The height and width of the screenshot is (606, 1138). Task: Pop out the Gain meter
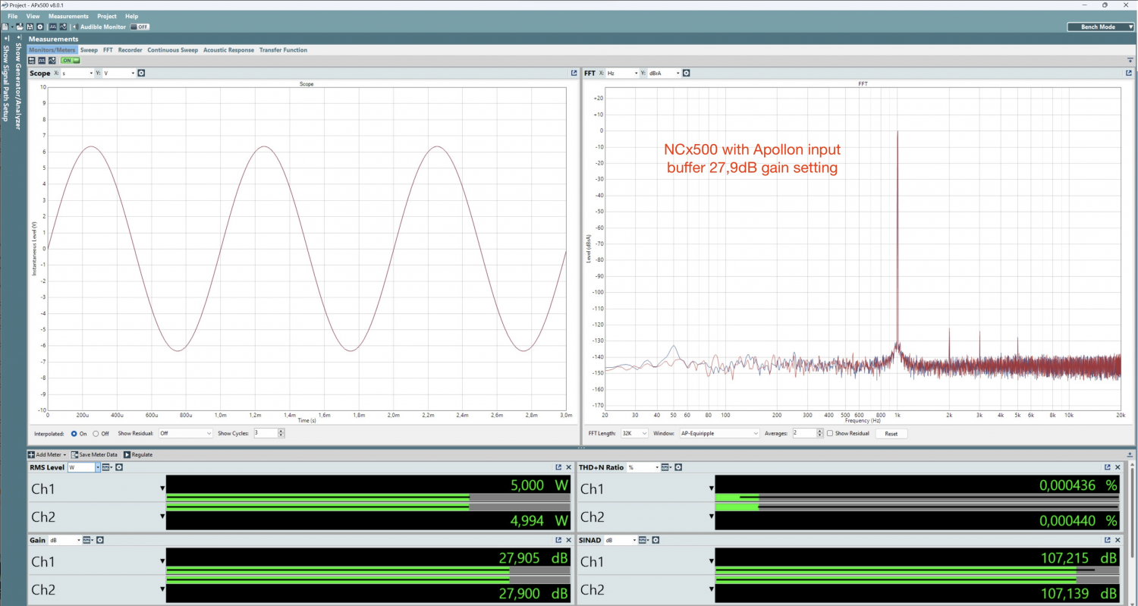coord(558,540)
